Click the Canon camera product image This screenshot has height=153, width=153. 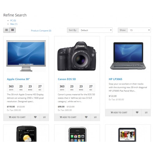[77, 56]
